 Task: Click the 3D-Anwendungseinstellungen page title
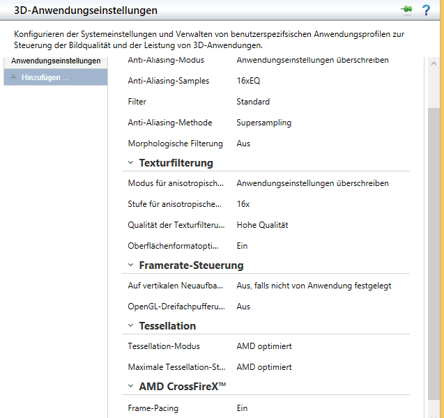point(86,10)
